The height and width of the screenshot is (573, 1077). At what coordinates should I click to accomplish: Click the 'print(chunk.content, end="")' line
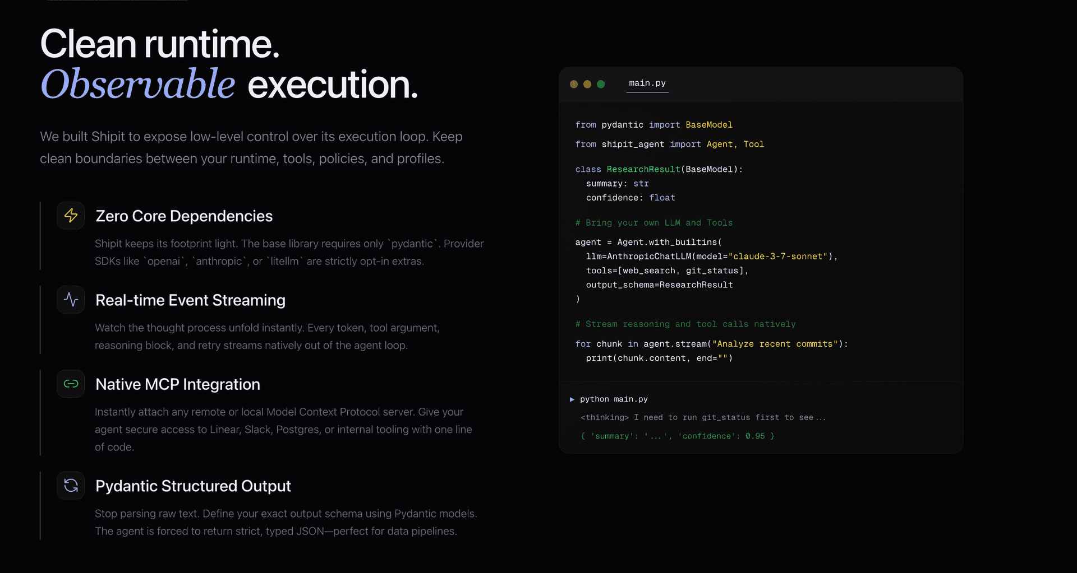pos(659,358)
